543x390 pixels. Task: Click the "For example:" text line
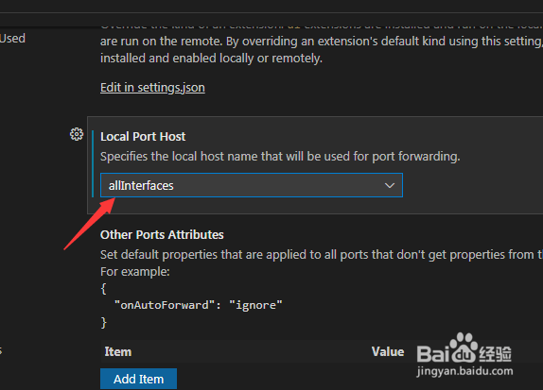(135, 272)
